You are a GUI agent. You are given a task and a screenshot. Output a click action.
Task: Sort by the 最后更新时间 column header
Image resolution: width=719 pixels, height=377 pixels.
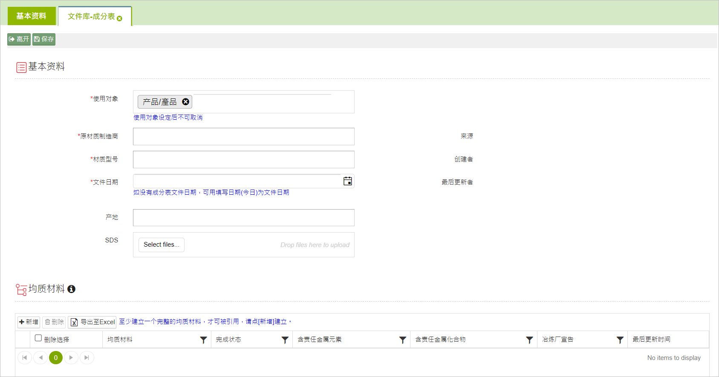click(651, 340)
